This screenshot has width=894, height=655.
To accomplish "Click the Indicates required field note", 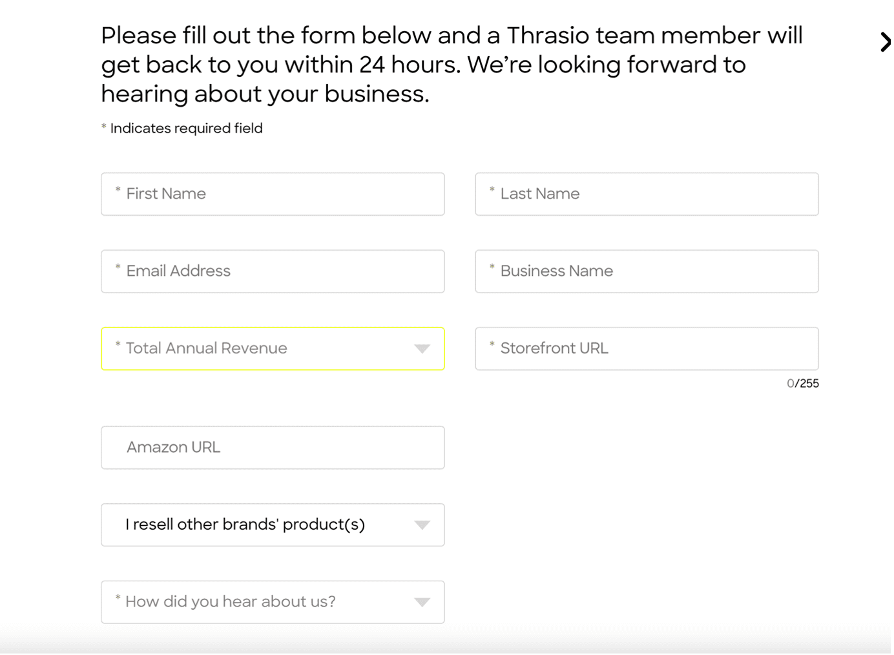I will 182,129.
